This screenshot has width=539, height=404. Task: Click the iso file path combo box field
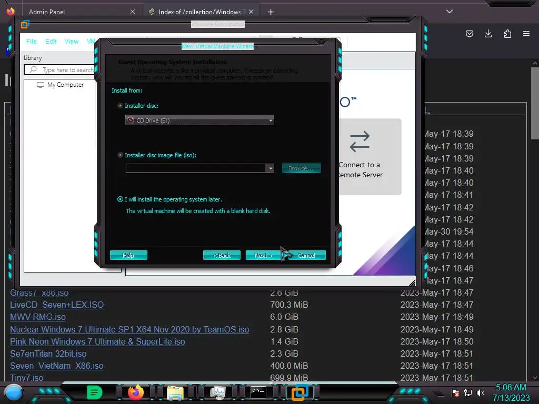195,168
